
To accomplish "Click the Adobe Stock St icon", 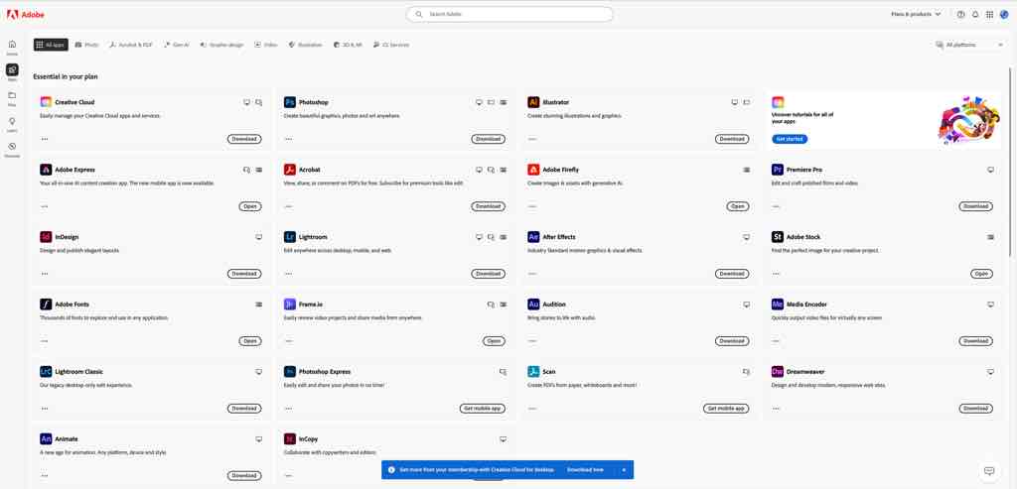I will [x=777, y=237].
